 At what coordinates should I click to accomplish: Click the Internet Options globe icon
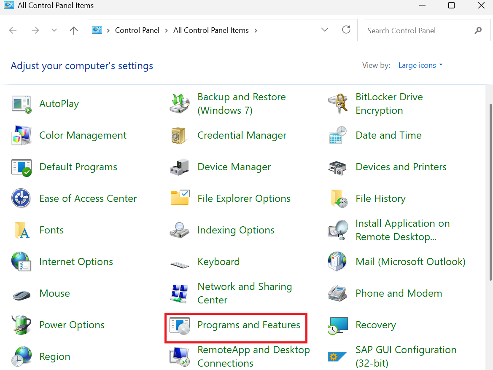(21, 261)
